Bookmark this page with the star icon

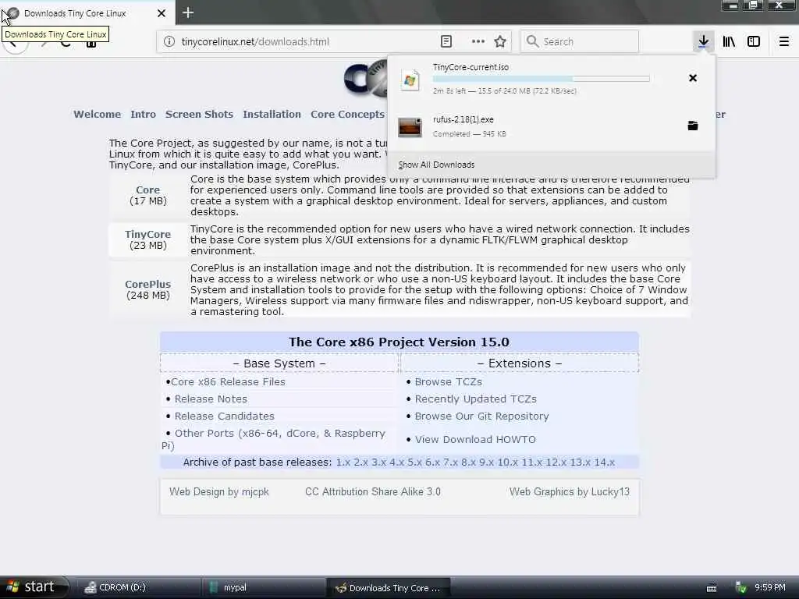(500, 41)
